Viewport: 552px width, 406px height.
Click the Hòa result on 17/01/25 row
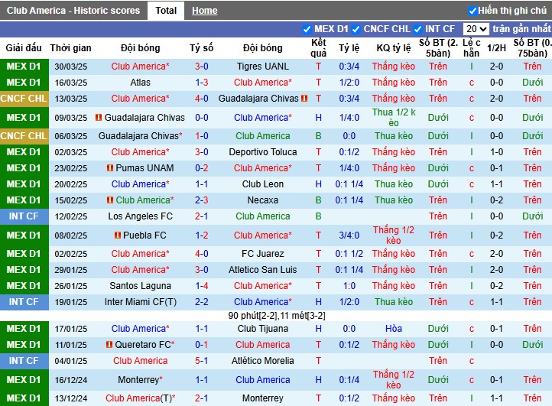click(394, 329)
